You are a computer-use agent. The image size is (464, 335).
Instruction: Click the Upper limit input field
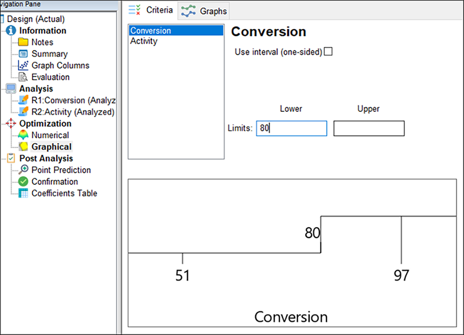point(369,129)
